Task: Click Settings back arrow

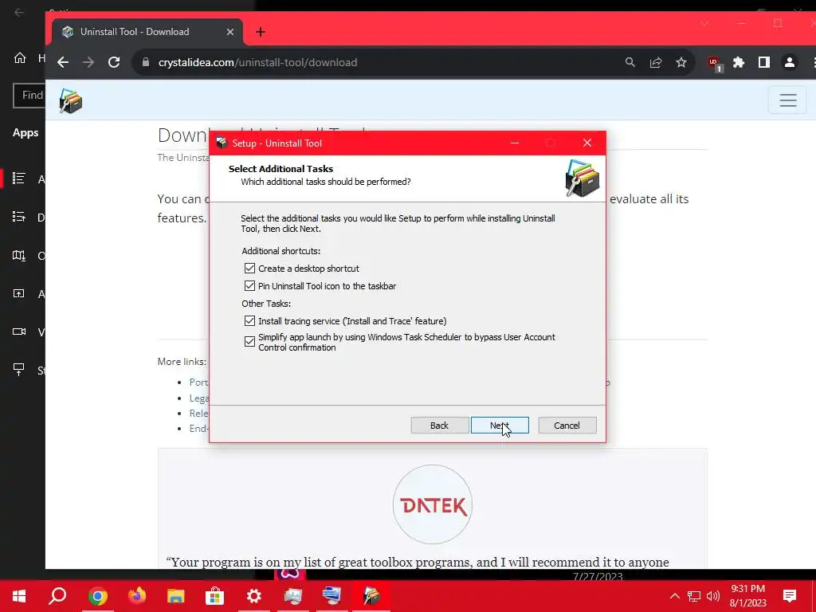Action: [19, 11]
